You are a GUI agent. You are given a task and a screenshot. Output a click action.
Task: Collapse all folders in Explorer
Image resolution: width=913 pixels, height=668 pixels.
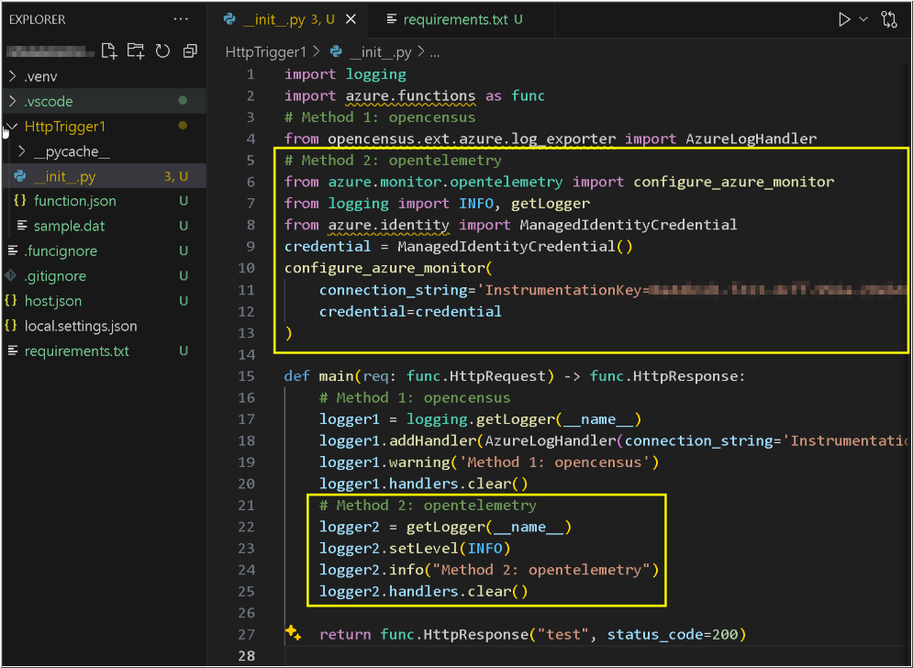pos(190,50)
